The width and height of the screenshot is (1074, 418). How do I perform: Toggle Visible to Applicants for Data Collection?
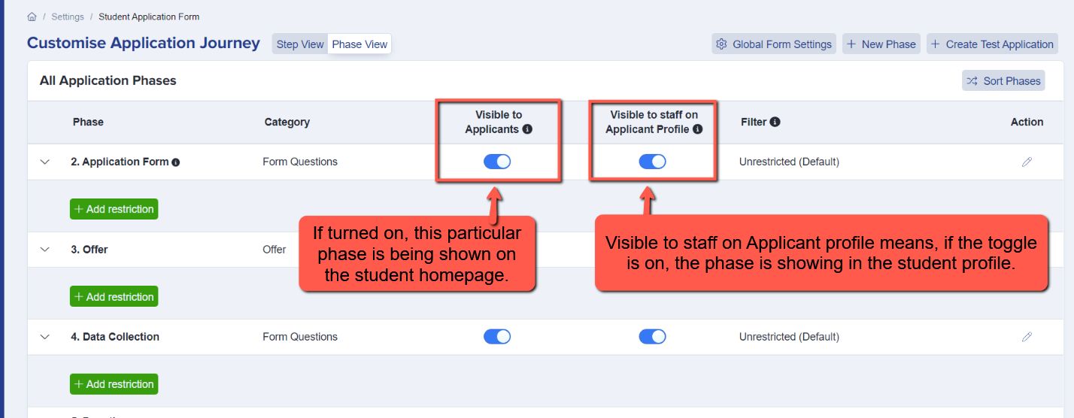click(497, 337)
